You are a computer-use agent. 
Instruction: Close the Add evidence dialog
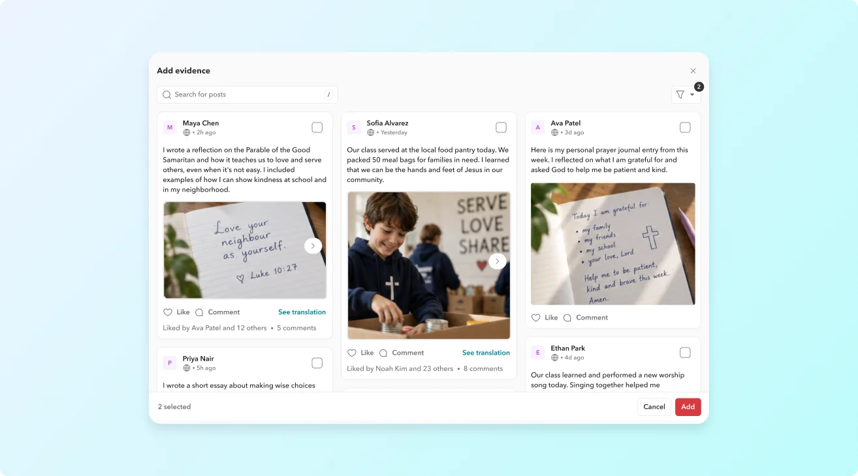point(693,71)
